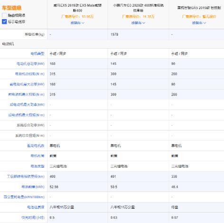Select 威马EX5 range value 400

53,176
